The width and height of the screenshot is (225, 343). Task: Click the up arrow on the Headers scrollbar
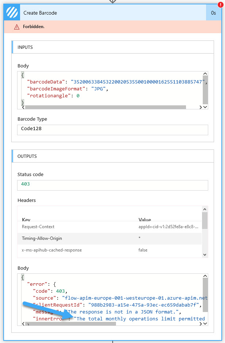click(x=205, y=208)
